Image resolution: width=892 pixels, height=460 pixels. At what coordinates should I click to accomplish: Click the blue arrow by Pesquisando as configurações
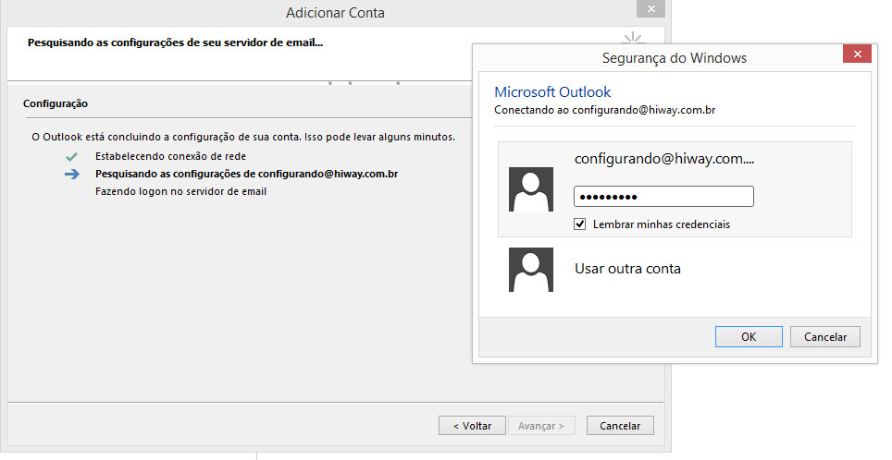(x=71, y=174)
